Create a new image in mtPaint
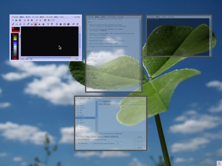 13,20
